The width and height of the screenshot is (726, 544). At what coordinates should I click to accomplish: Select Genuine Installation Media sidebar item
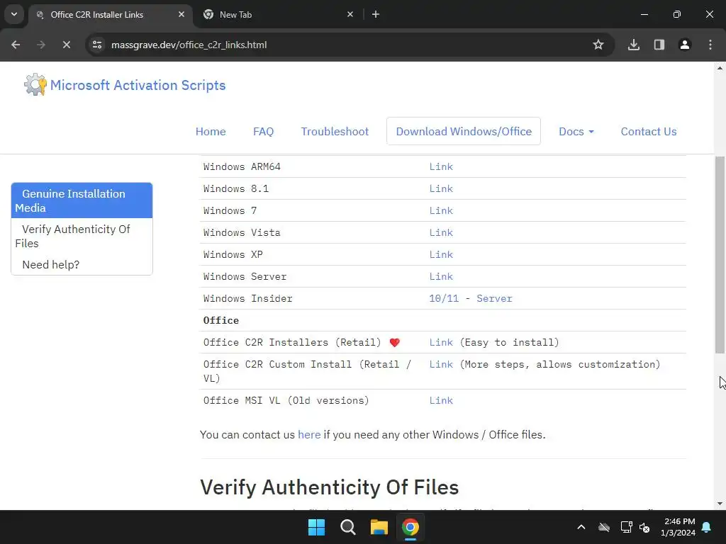coord(82,200)
